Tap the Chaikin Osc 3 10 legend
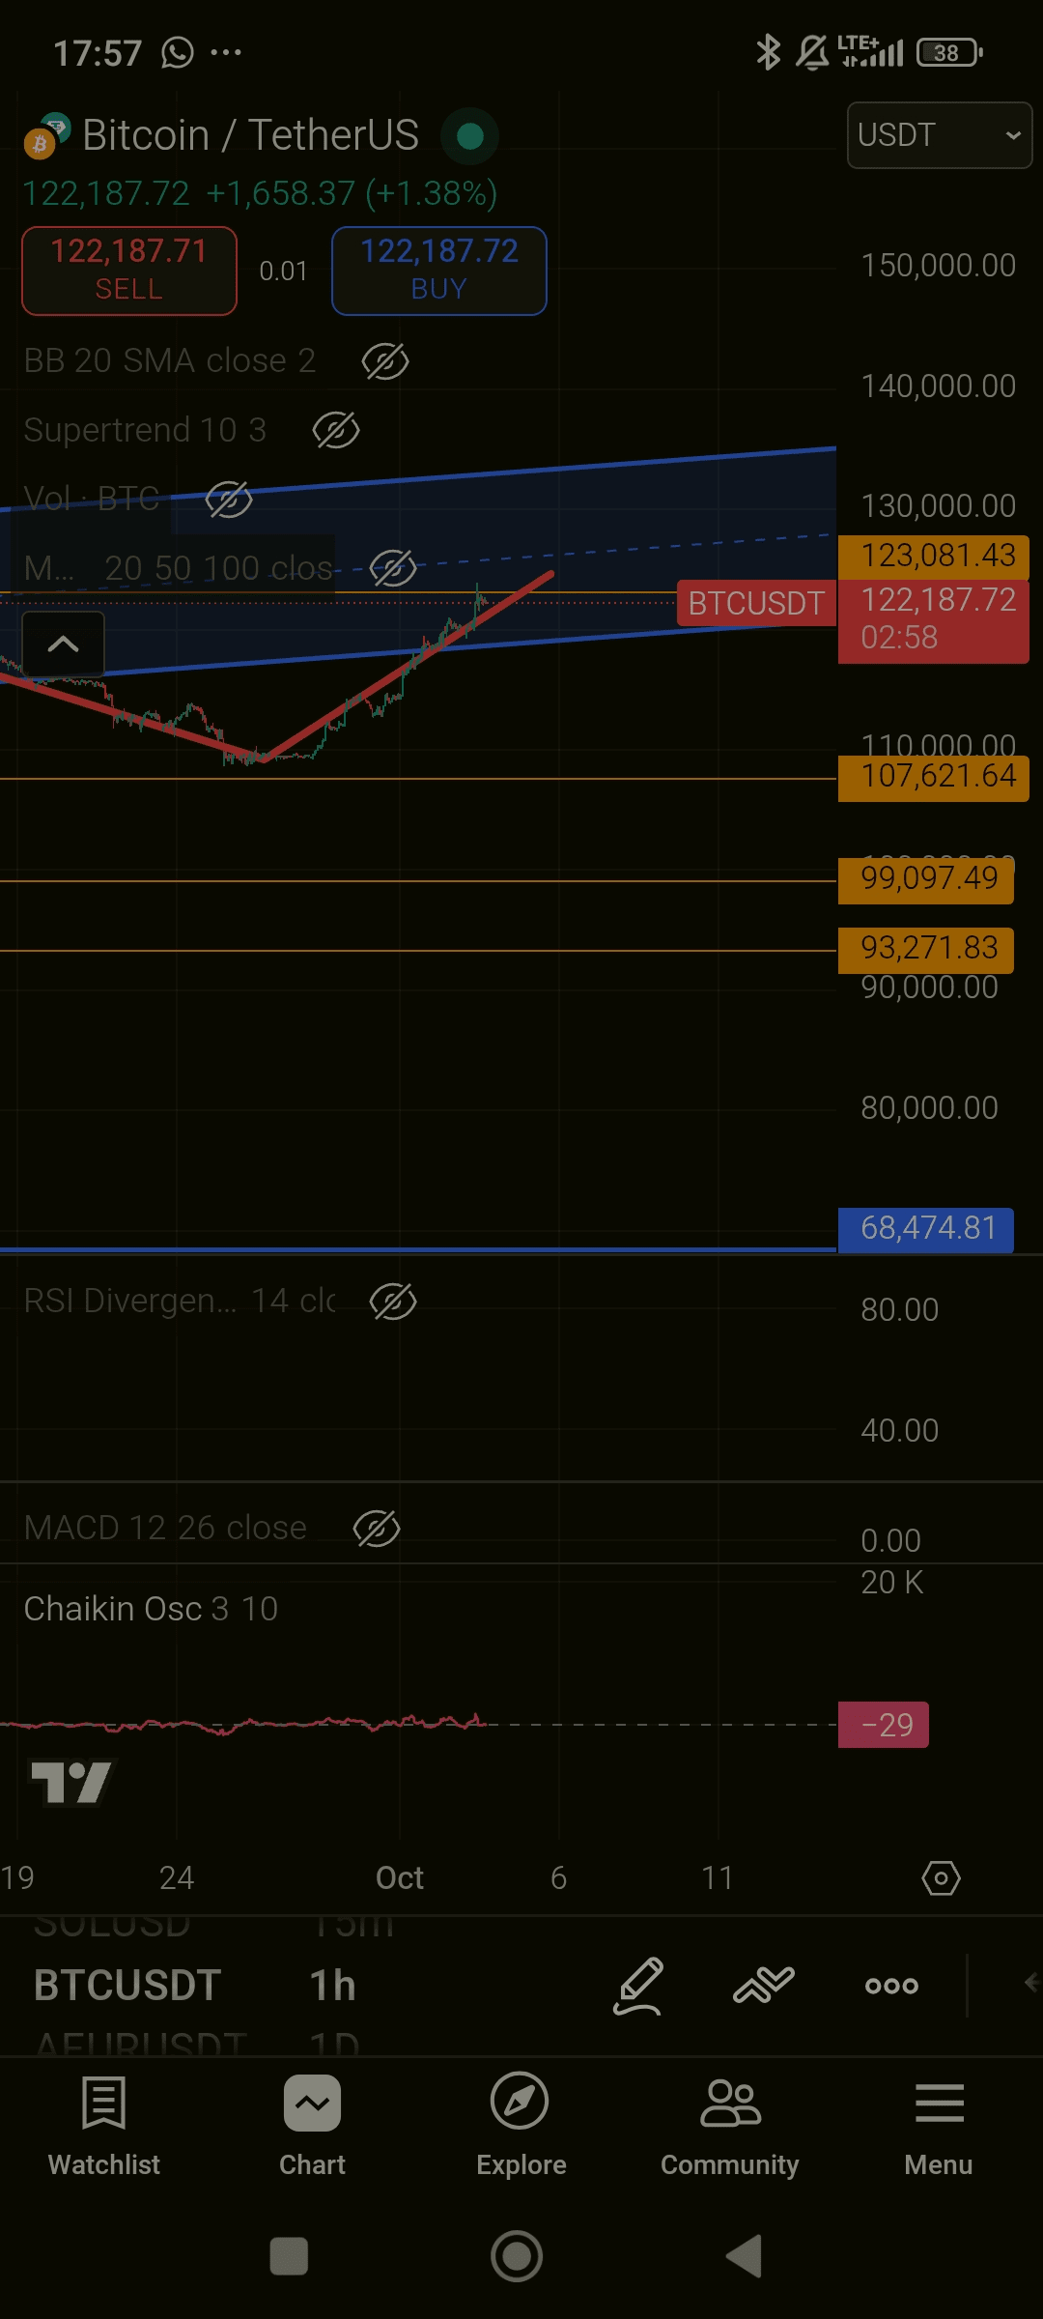The width and height of the screenshot is (1043, 2319). tap(151, 1609)
